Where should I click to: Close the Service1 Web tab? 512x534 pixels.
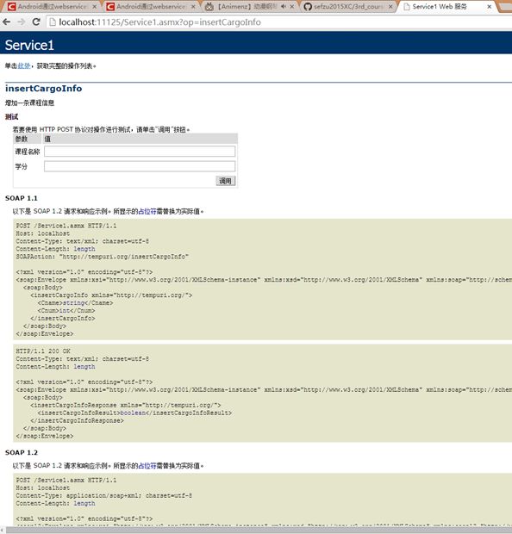(x=490, y=7)
